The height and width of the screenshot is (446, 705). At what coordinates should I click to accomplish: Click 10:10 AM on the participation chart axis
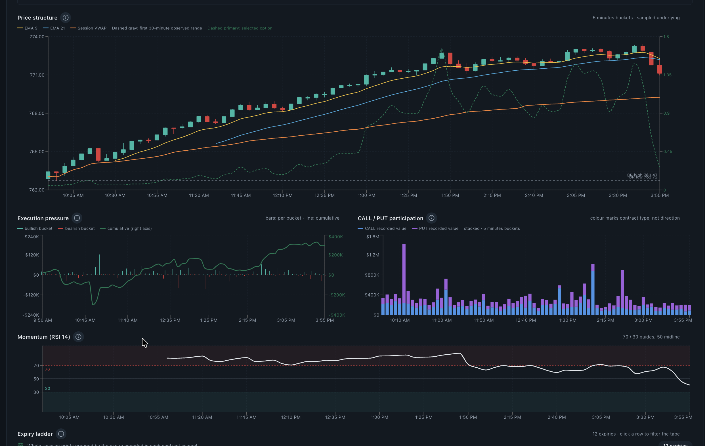click(x=400, y=320)
